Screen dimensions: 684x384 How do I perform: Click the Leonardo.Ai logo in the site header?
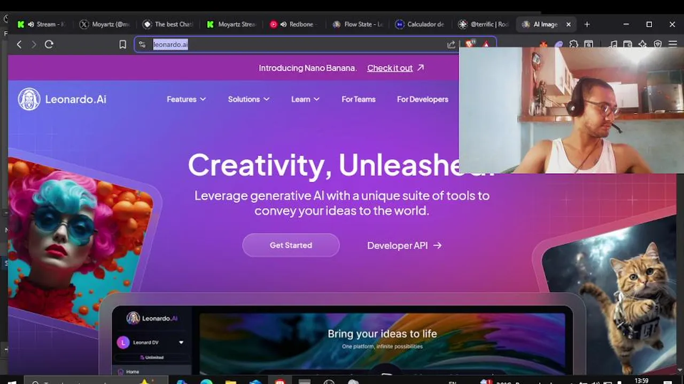click(62, 99)
